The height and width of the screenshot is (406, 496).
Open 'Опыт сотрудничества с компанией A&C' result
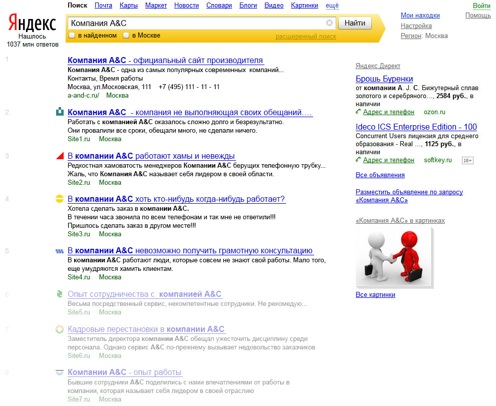click(x=145, y=294)
